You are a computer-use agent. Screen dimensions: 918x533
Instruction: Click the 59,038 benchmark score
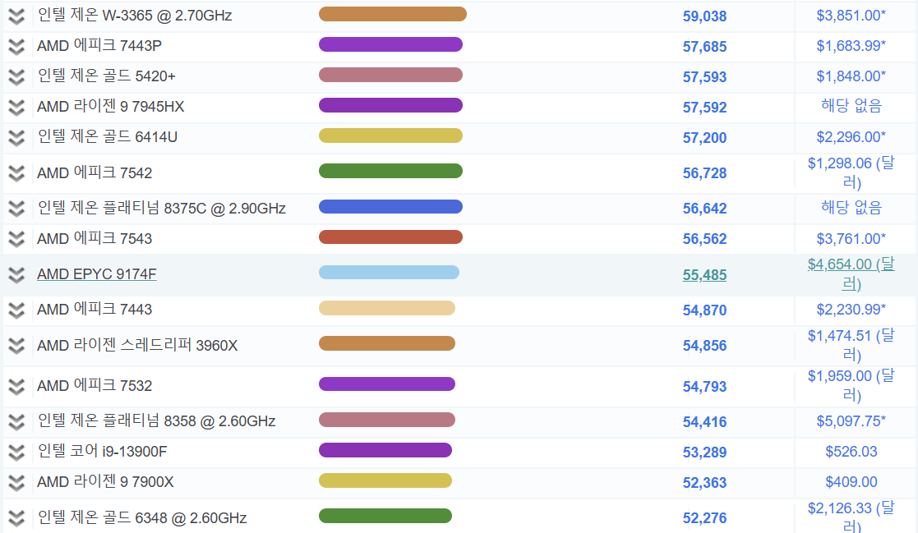(x=704, y=16)
